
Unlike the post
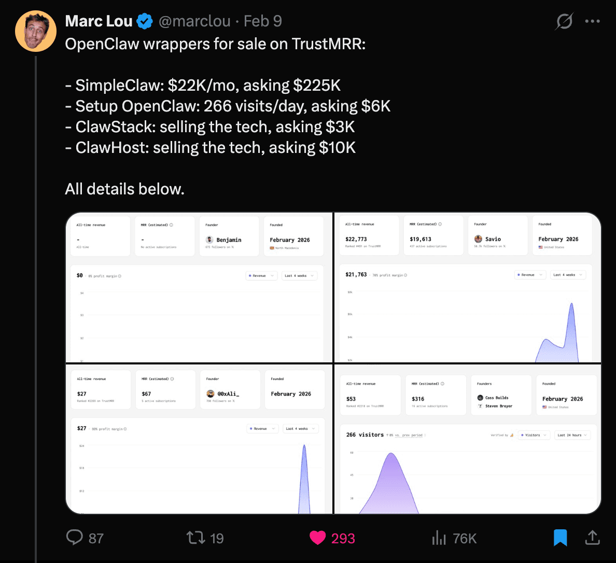click(x=317, y=538)
